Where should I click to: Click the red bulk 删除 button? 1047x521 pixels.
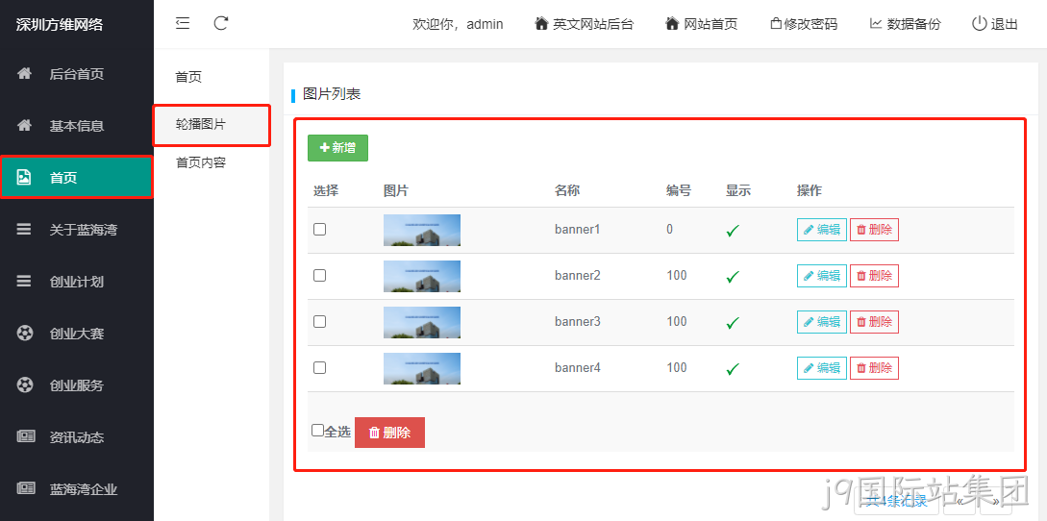point(389,433)
